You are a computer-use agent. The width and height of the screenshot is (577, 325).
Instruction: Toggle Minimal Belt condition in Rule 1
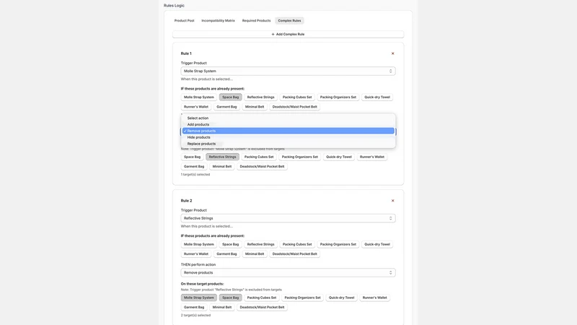[x=255, y=107]
